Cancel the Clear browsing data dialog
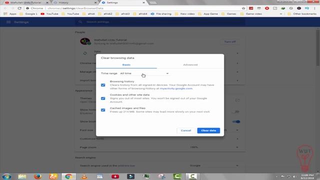The image size is (320, 180). tap(186, 130)
